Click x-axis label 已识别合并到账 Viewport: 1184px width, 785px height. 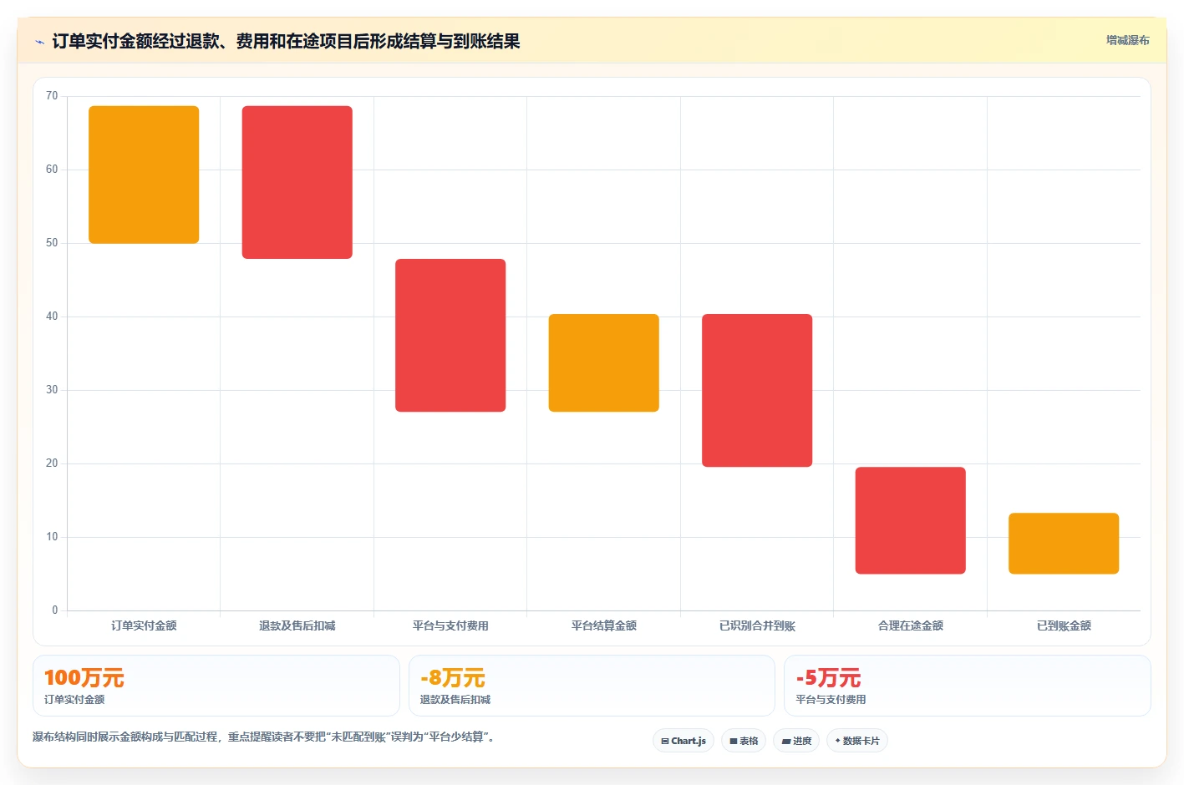click(757, 625)
